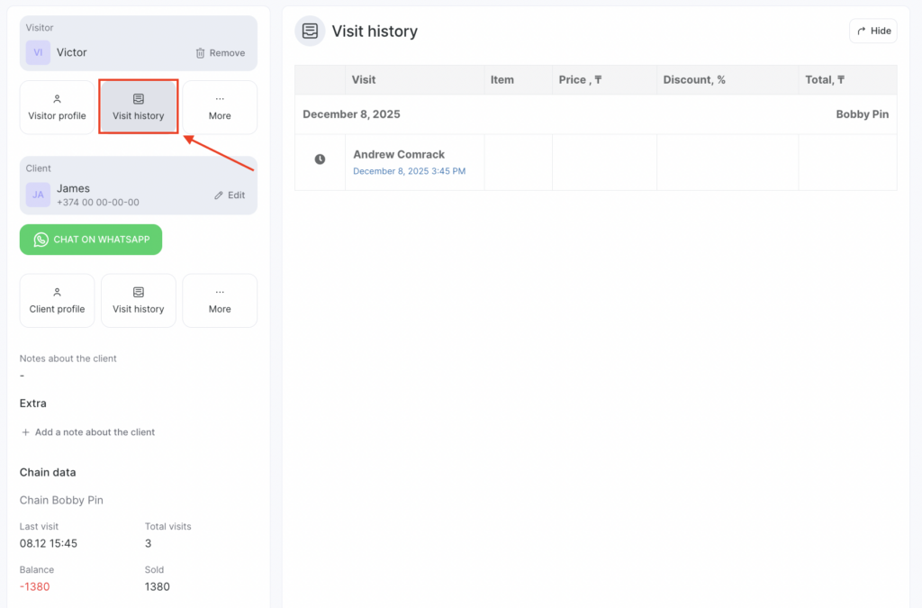Click the trash icon to remove visitor
The width and height of the screenshot is (922, 608).
201,53
